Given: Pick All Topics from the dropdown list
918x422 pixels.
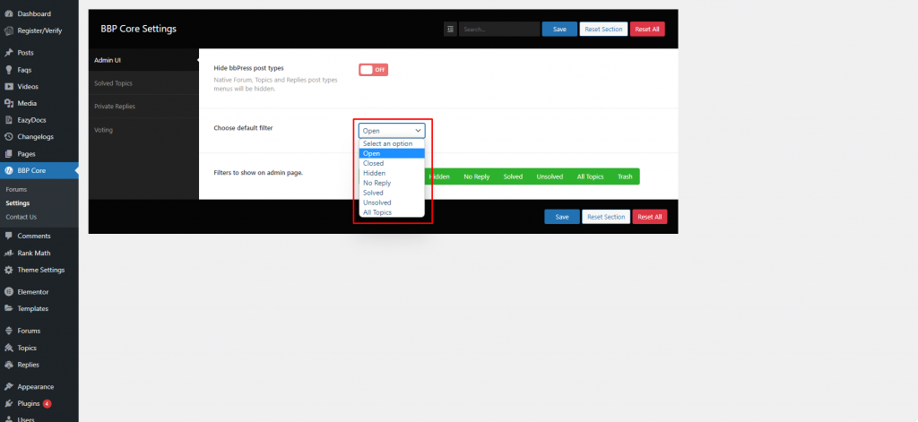Looking at the screenshot, I should click(392, 212).
